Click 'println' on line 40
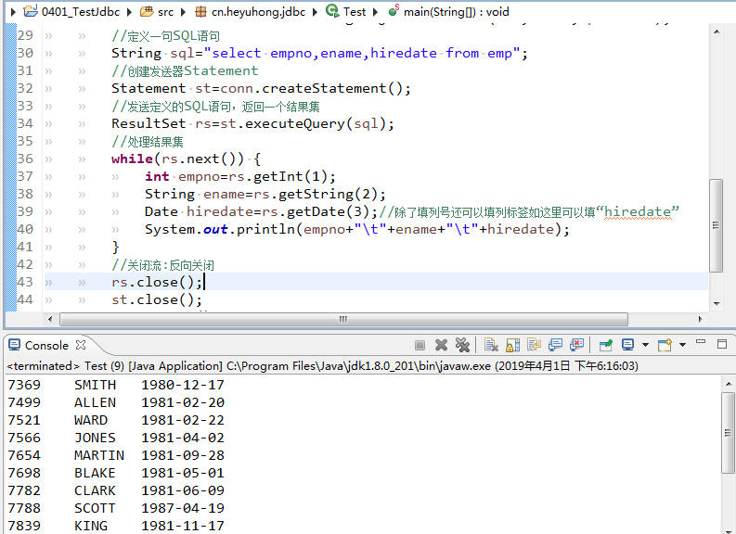The height and width of the screenshot is (534, 736). point(265,229)
